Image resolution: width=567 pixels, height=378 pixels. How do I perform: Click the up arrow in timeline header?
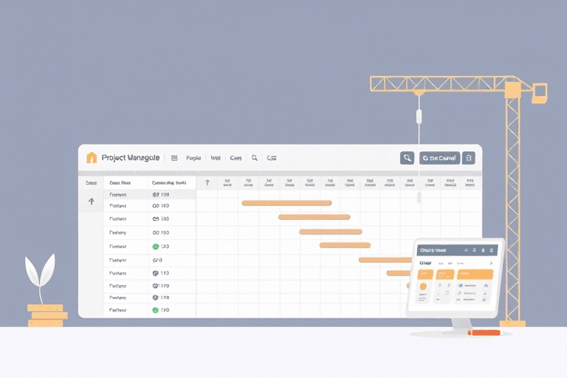[207, 182]
